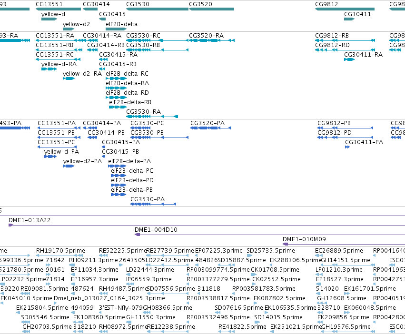Screen dimensions: 405x334
Task: Select the CG30414-PB coding sequence
Action: tap(92, 138)
